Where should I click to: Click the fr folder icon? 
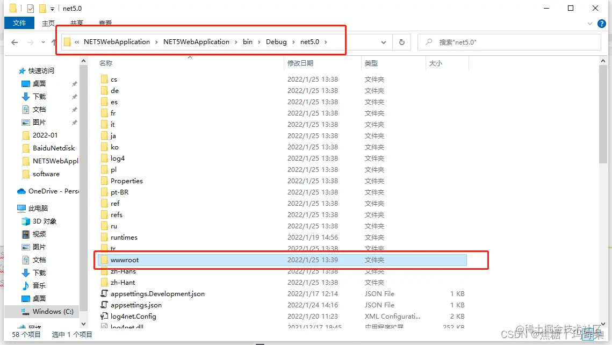pyautogui.click(x=104, y=113)
